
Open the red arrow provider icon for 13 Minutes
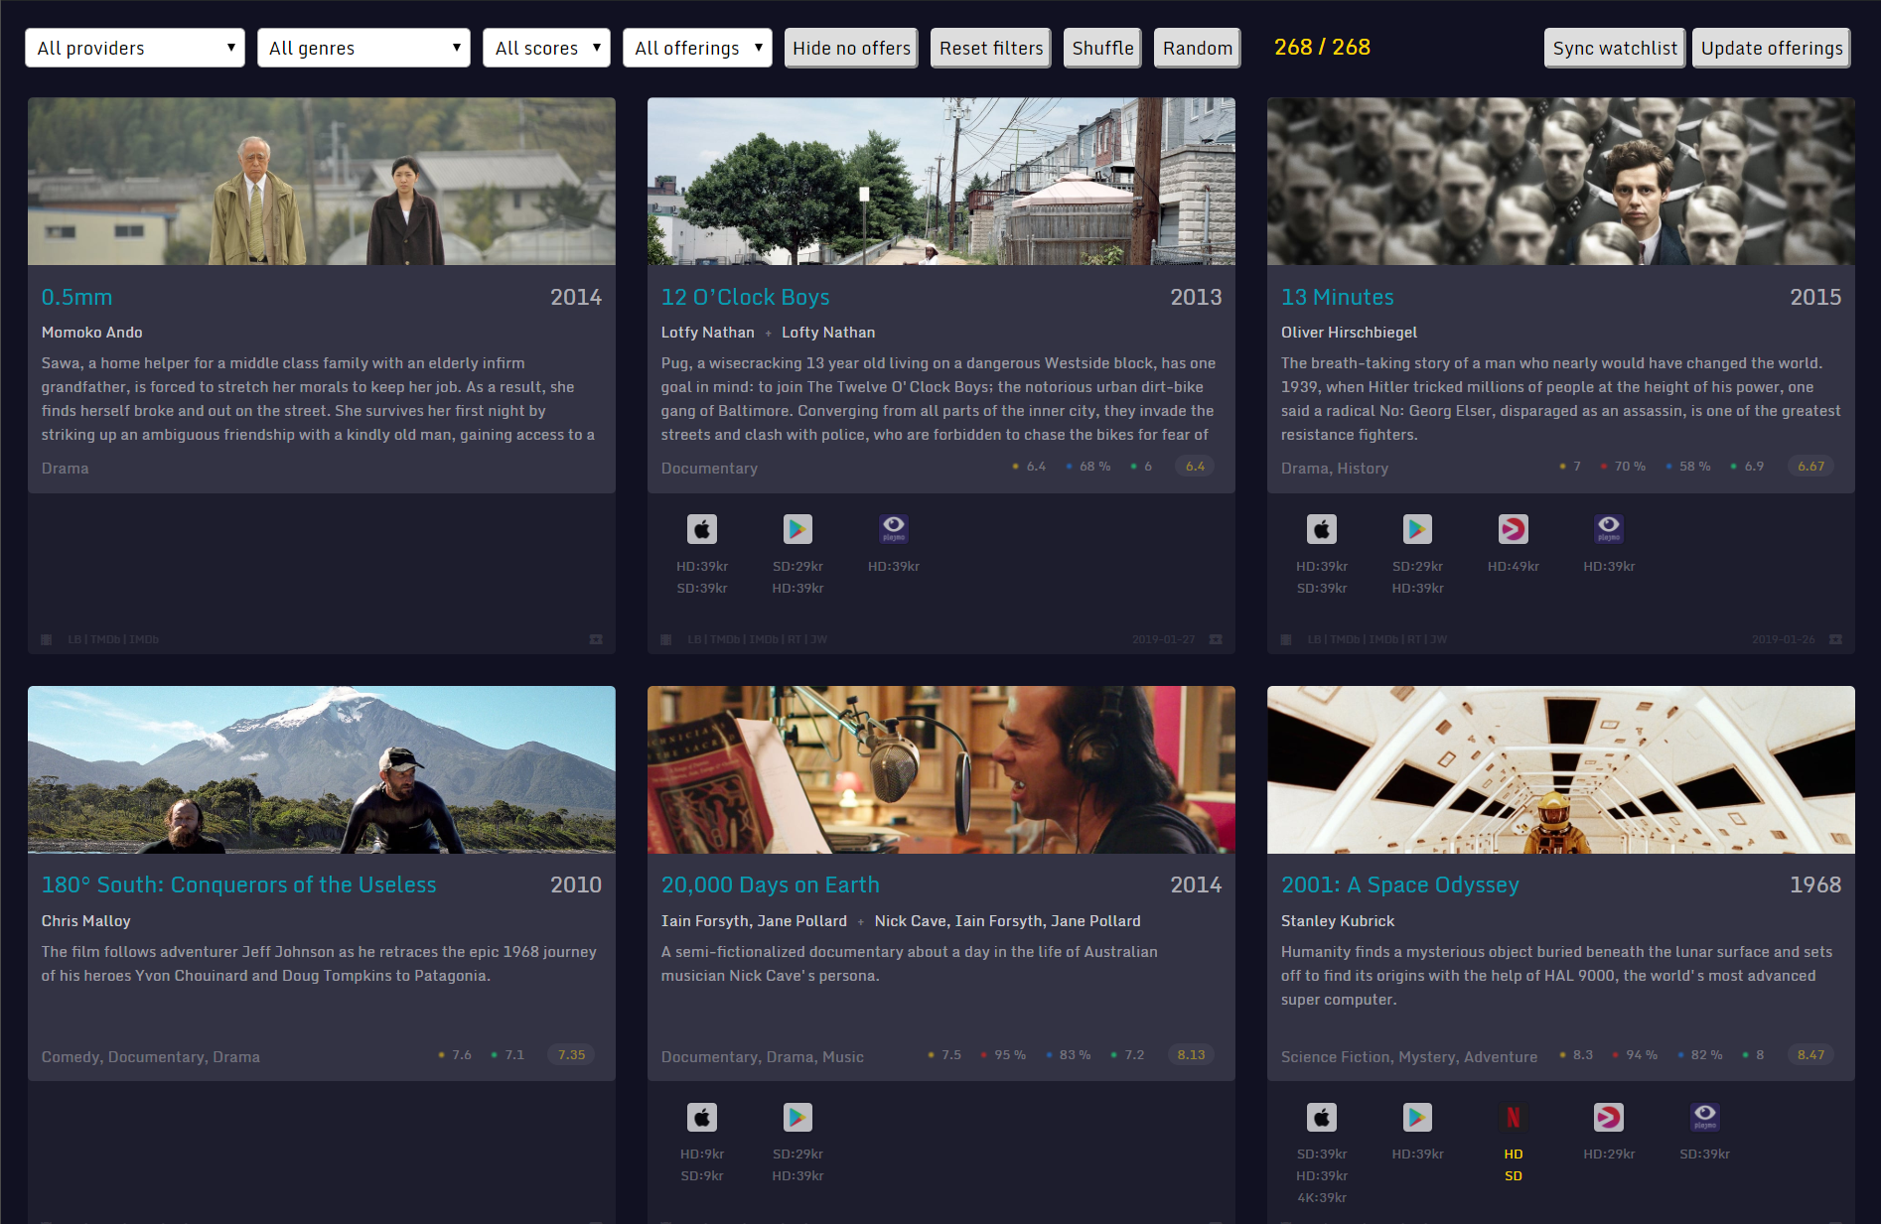click(1514, 529)
